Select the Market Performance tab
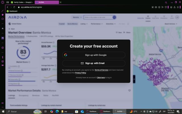This screenshot has height=114, width=182. click(x=16, y=36)
